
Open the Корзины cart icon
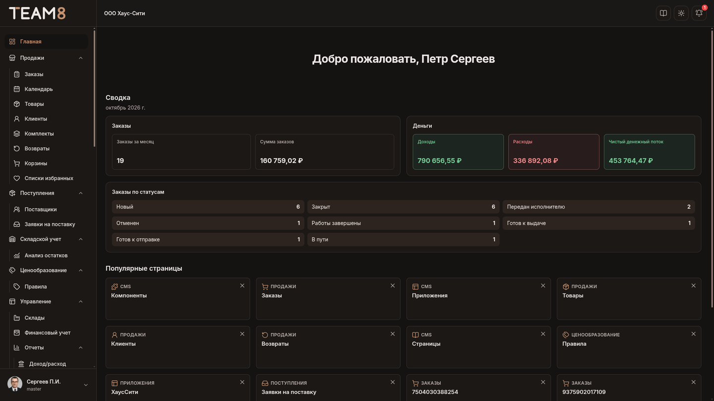17,163
